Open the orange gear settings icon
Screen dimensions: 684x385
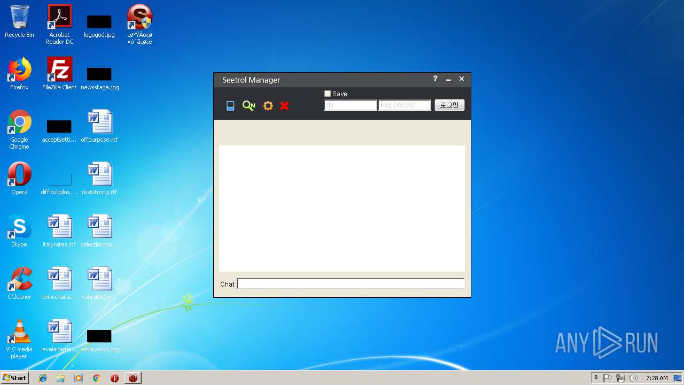coord(268,106)
